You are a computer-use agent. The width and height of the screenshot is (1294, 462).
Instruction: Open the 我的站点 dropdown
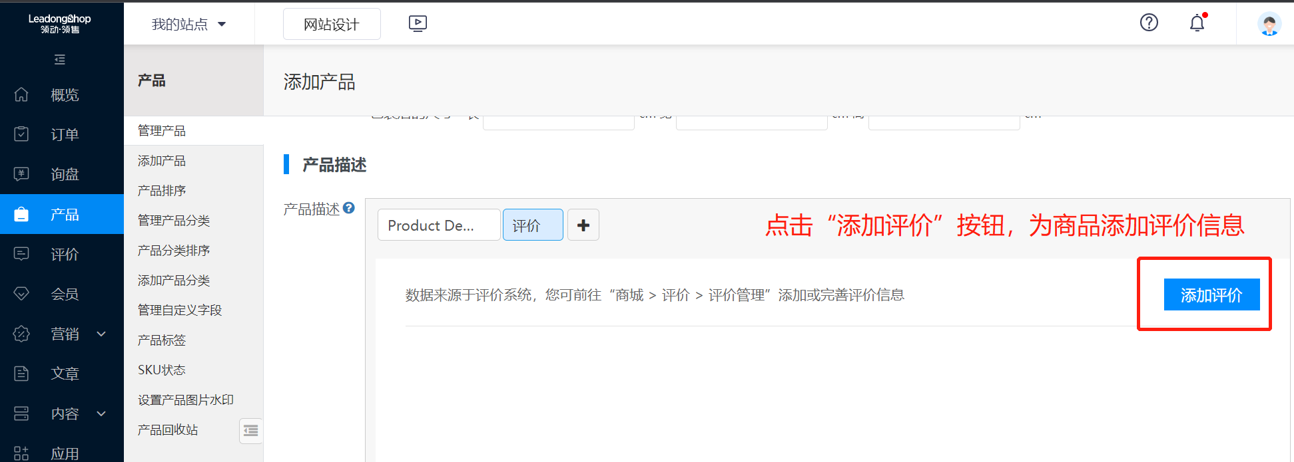pyautogui.click(x=189, y=25)
